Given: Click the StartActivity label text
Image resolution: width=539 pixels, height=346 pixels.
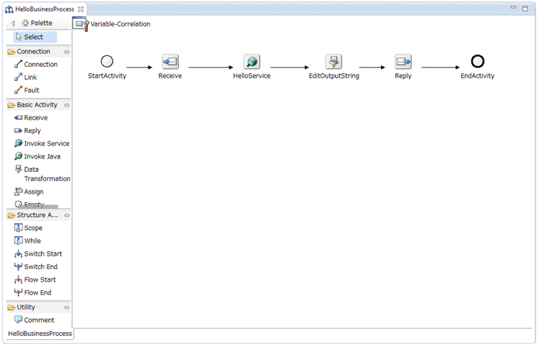Looking at the screenshot, I should coord(107,75).
